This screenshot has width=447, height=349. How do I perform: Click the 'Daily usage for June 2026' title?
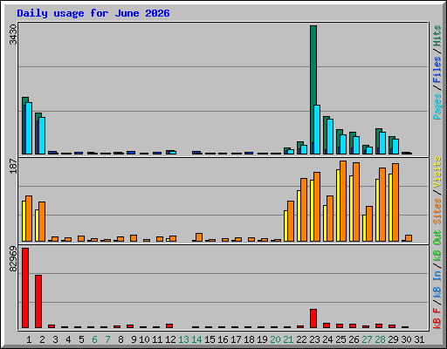point(93,13)
